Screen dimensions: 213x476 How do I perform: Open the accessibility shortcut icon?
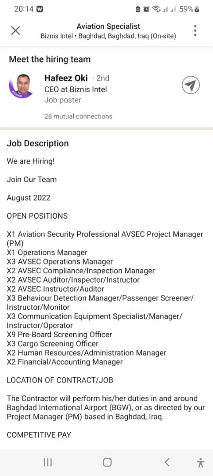point(200,462)
